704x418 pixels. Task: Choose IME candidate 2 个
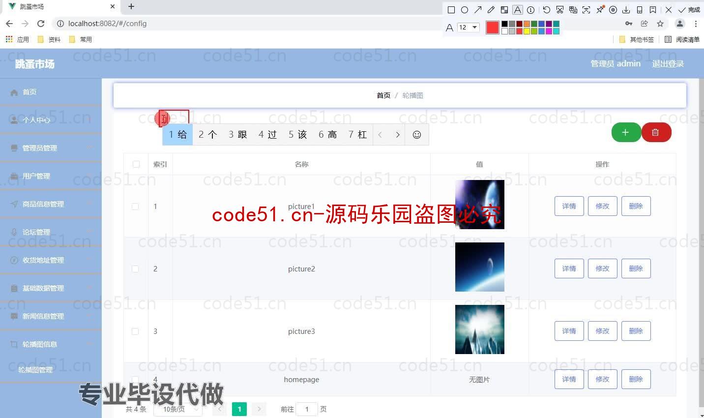[x=208, y=135]
